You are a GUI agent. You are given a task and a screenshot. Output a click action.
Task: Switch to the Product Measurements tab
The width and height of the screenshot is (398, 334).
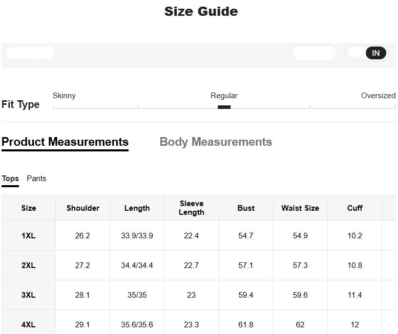coord(65,142)
